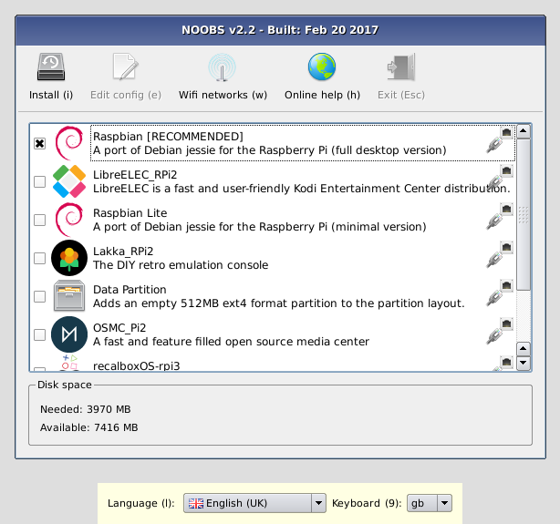
Task: Click the 'Online help (h)' label
Action: [322, 95]
